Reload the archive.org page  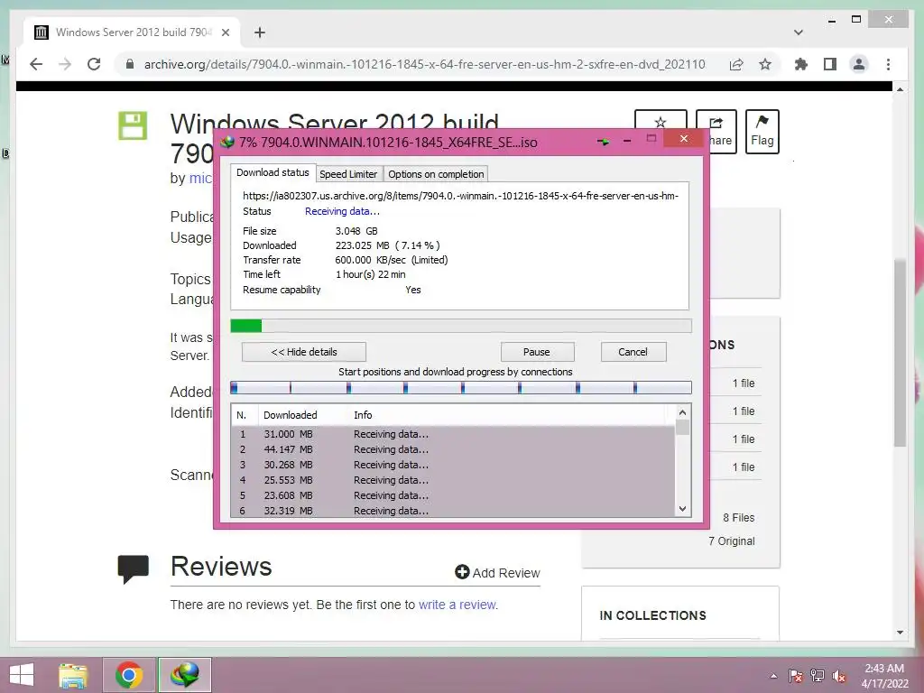point(94,64)
